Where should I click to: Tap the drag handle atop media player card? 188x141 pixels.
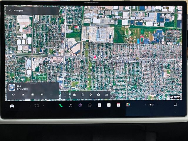[x=33, y=83]
